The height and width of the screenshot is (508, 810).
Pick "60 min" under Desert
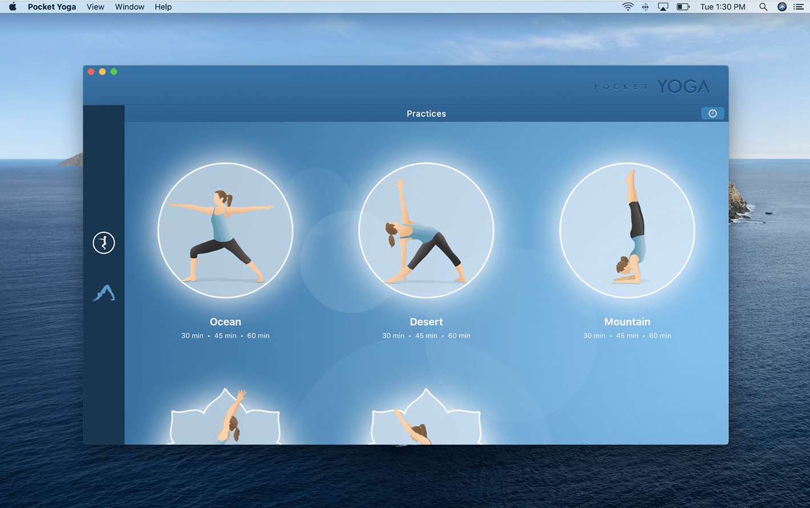459,336
